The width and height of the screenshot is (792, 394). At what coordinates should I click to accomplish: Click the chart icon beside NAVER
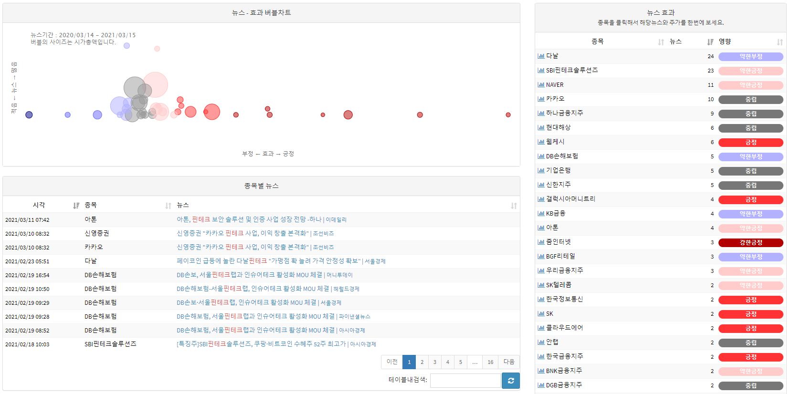coord(541,85)
